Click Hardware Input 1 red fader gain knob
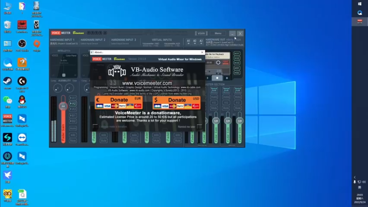The width and height of the screenshot is (368, 207). (x=63, y=106)
